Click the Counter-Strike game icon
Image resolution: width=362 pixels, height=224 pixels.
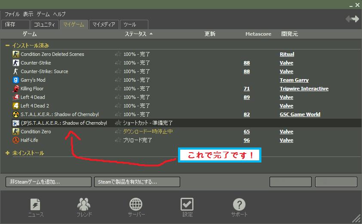coord(16,63)
